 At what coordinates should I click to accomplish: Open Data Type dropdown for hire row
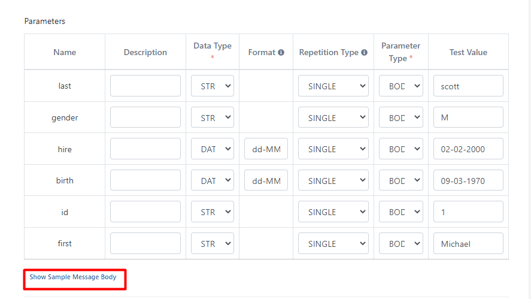(213, 149)
